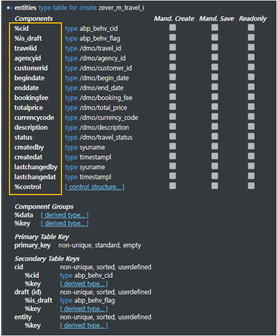Screen dimensions: 277x336
Task: Select the %control component name
Action: (27, 187)
